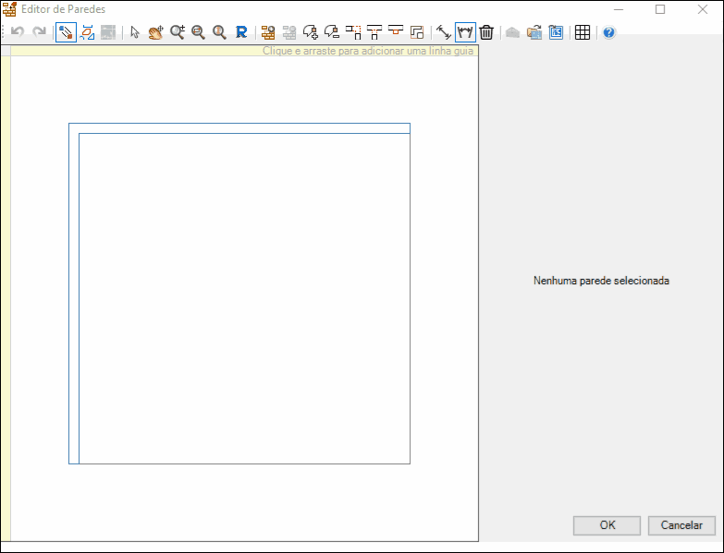Viewport: 724px width, 553px height.
Task: Select the active wall drawing pencil tool
Action: (66, 32)
